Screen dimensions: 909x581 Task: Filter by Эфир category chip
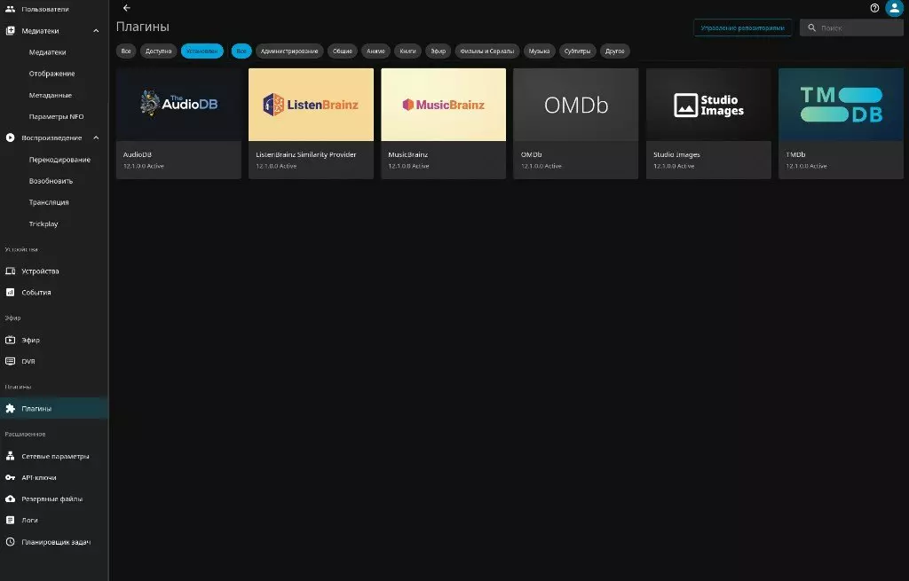[x=439, y=51]
